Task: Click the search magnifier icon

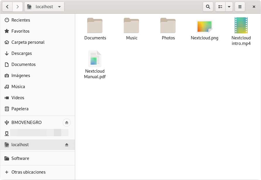Action: [208, 7]
